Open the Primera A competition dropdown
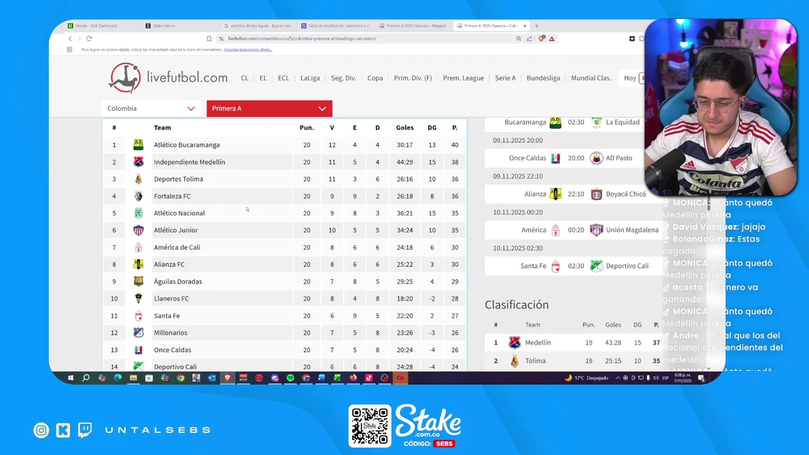The image size is (809, 455). coord(269,109)
